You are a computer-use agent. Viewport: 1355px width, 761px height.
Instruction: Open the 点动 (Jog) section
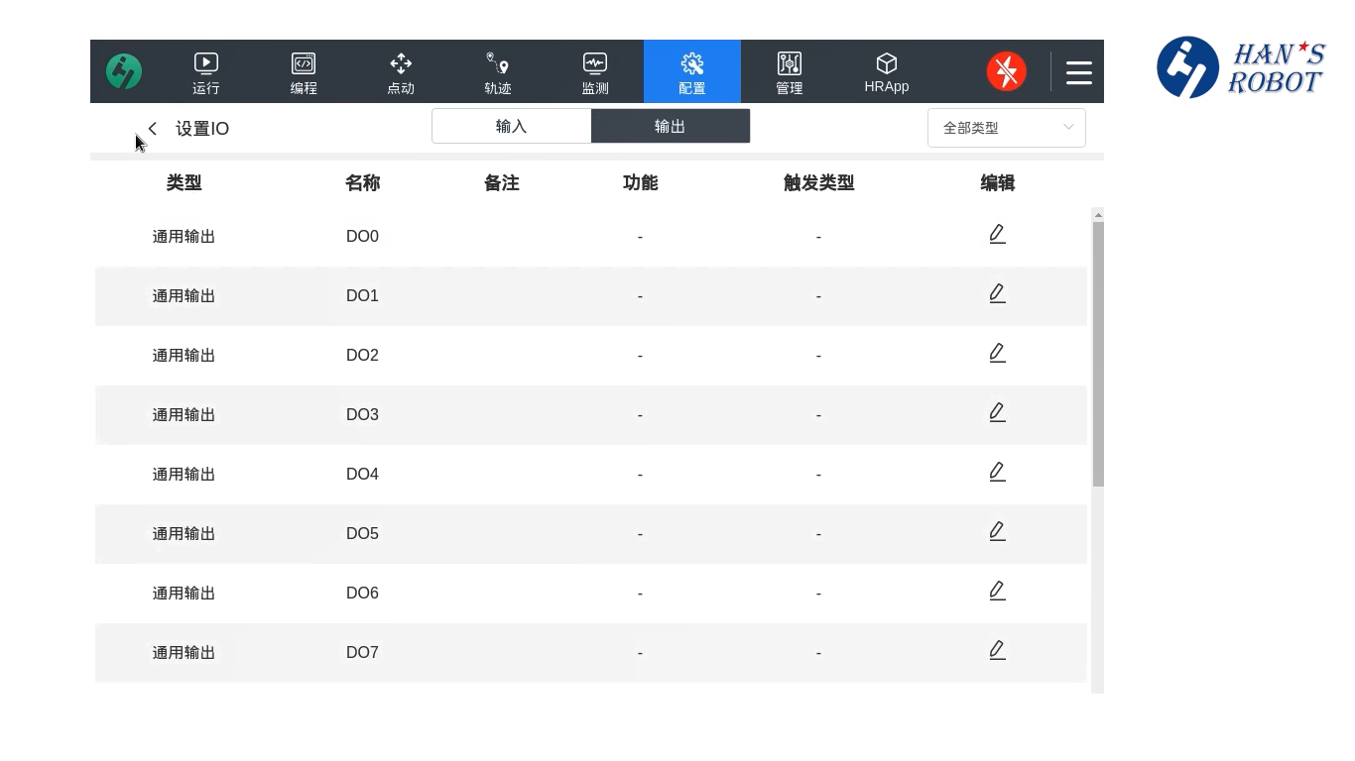tap(401, 72)
